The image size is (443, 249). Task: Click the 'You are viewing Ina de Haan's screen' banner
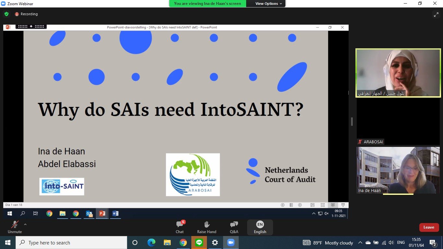(208, 4)
